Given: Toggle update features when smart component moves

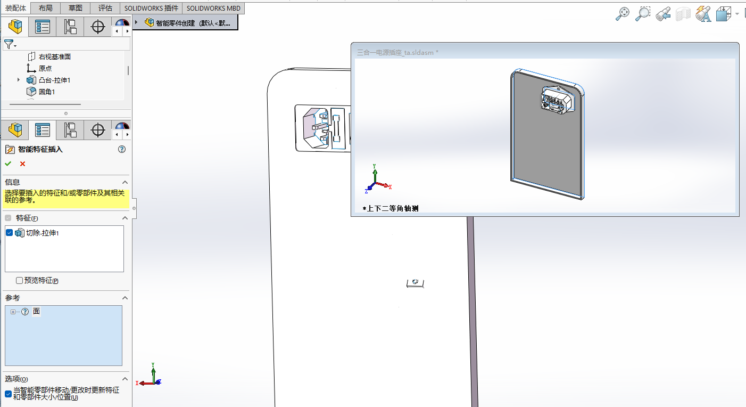Looking at the screenshot, I should coord(8,394).
